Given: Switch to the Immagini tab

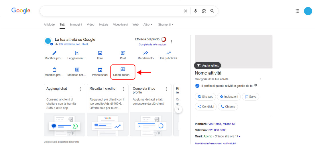Looking at the screenshot, I should click(76, 25).
